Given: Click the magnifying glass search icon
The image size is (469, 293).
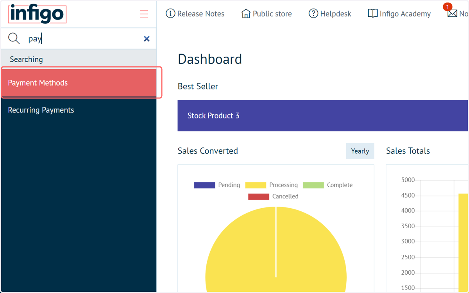Looking at the screenshot, I should click(x=14, y=38).
